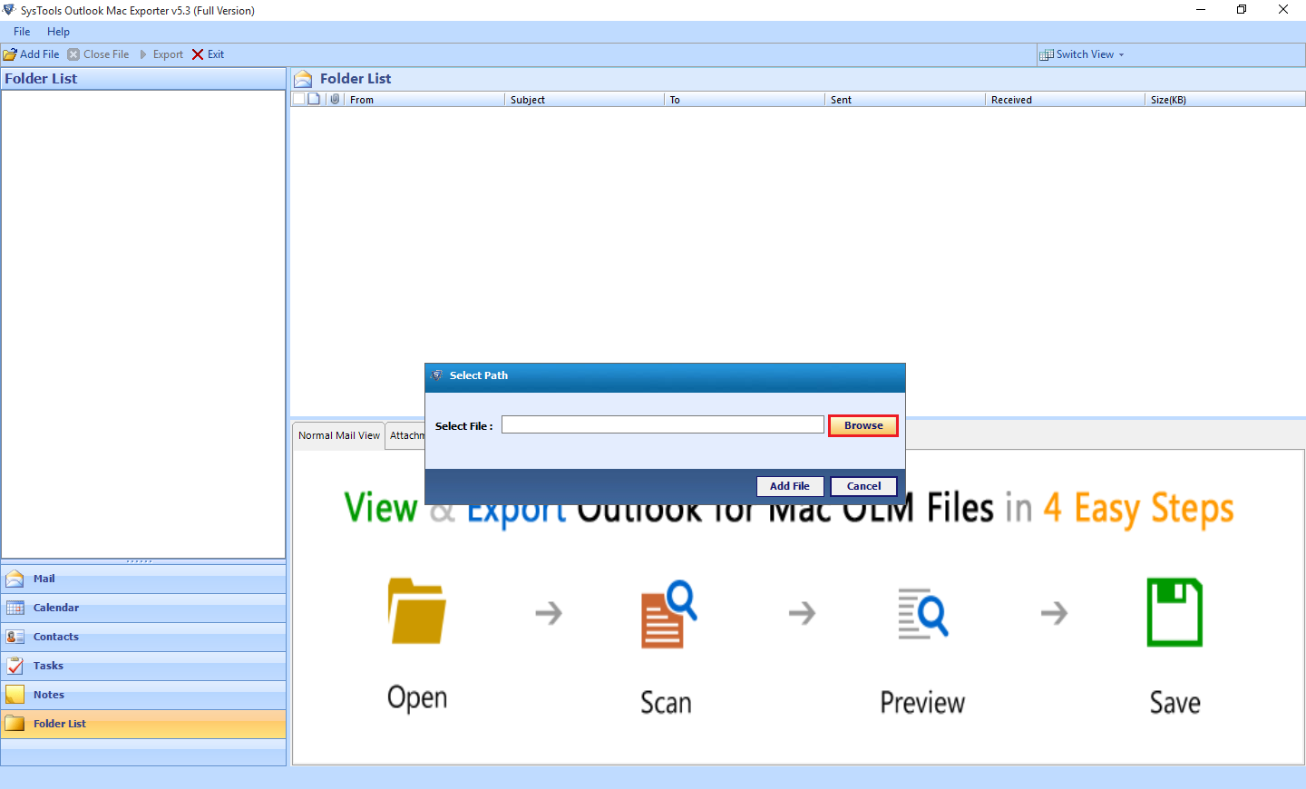The height and width of the screenshot is (789, 1306).
Task: Sort by the To column header
Action: click(x=745, y=100)
